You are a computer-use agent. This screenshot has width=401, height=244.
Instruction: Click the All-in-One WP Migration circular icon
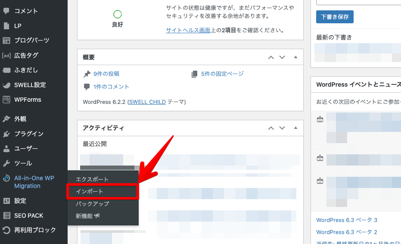coord(6,178)
